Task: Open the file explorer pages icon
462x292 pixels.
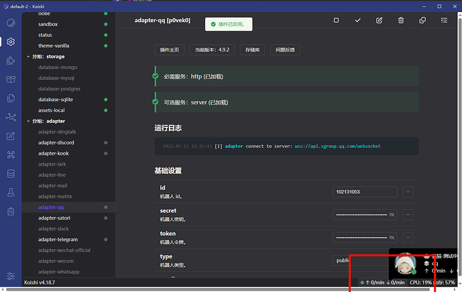Action: [x=11, y=98]
